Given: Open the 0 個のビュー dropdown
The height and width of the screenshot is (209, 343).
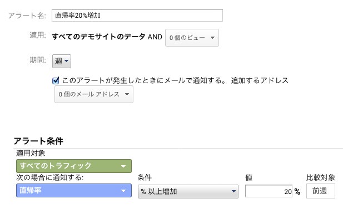Looking at the screenshot, I should (192, 38).
